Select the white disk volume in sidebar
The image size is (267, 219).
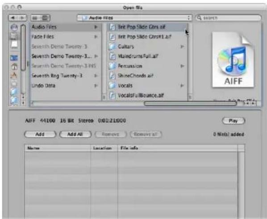click(14, 45)
